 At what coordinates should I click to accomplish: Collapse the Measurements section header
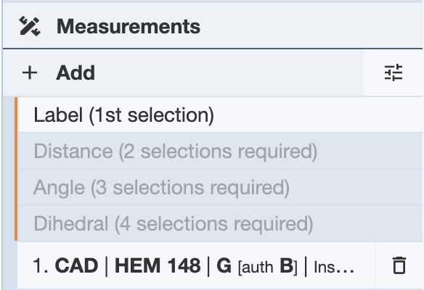click(213, 26)
